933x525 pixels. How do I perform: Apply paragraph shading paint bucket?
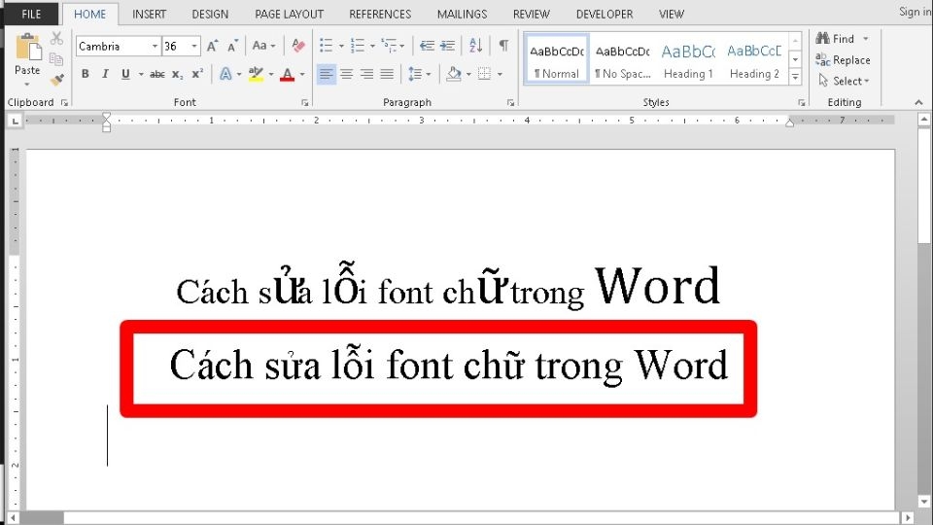coord(454,75)
